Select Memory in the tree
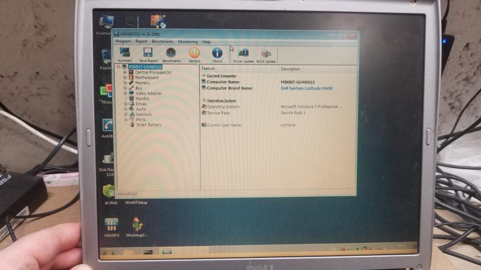Screen dimensions: 481x270 [142, 83]
